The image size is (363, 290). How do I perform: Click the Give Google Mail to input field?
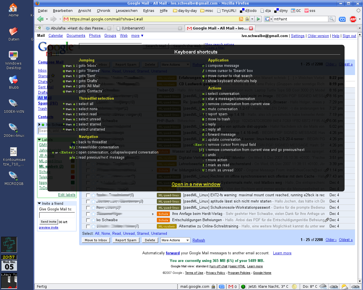(57, 215)
